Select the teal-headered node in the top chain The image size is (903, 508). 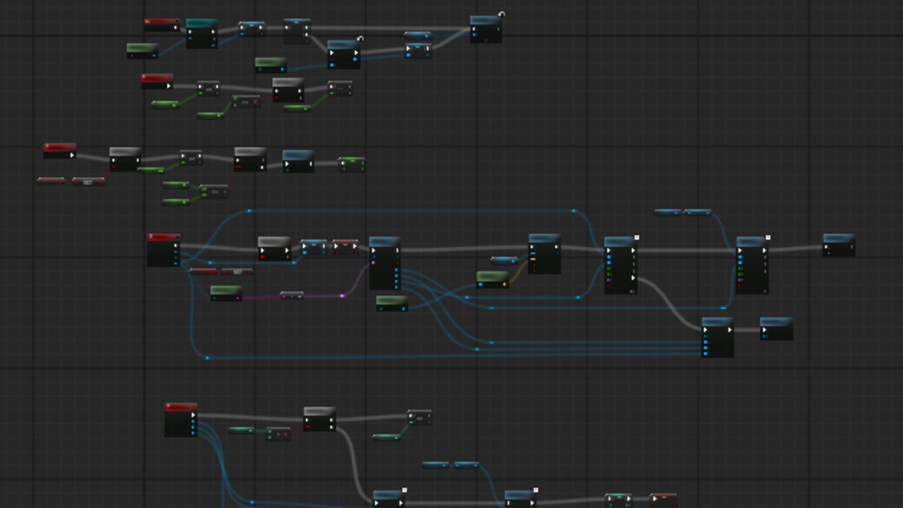(201, 33)
